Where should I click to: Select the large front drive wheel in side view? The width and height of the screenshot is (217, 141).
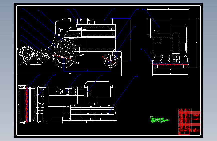point(64,57)
